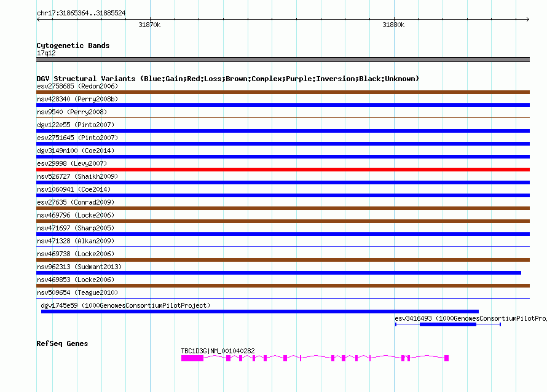Viewport: 547px width, 392px height.
Task: Open variant label nsv471328 (Alkan2009)
Action: click(76, 241)
